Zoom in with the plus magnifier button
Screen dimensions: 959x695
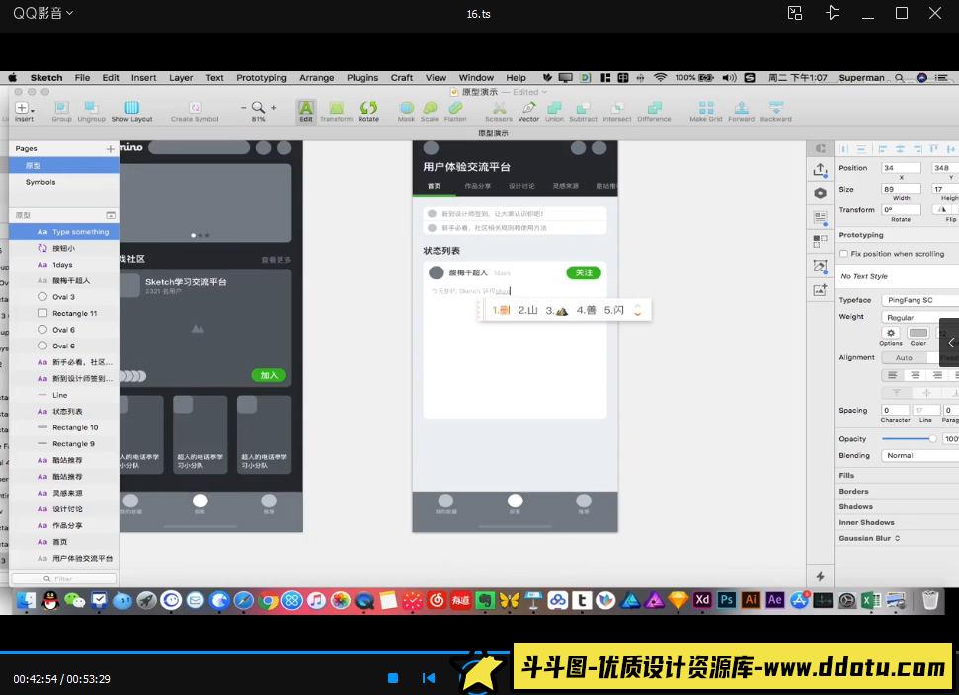pyautogui.click(x=274, y=107)
